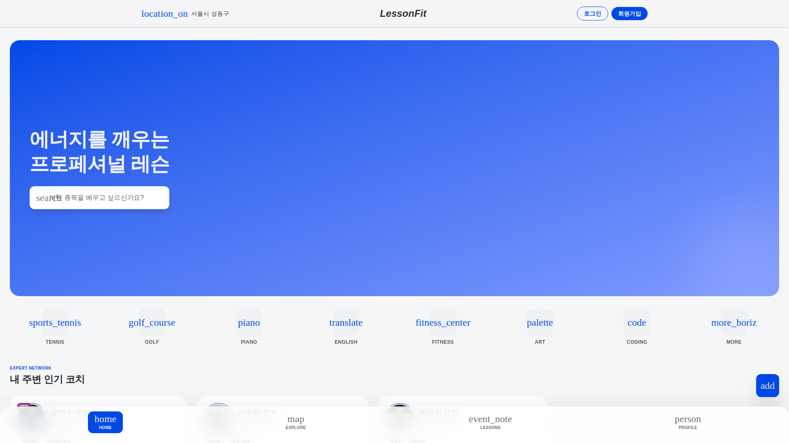The height and width of the screenshot is (443, 789).
Task: Select the Coding category icon
Action: [637, 322]
